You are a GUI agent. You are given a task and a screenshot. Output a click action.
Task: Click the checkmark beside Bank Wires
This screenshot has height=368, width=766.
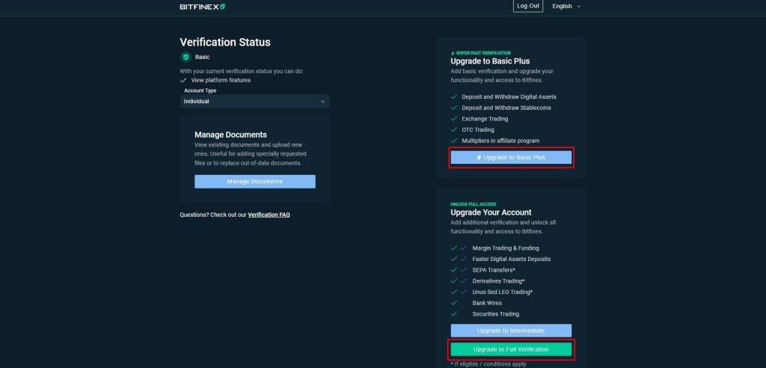[454, 303]
